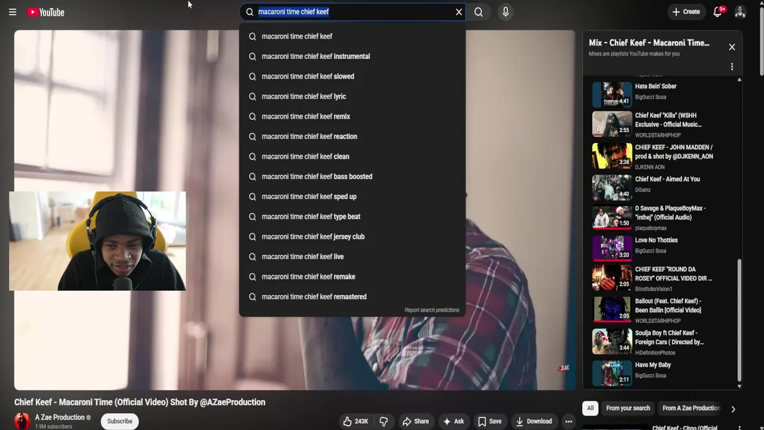Open more actions three-dot menu
Screen dimensions: 764x430
(569, 421)
